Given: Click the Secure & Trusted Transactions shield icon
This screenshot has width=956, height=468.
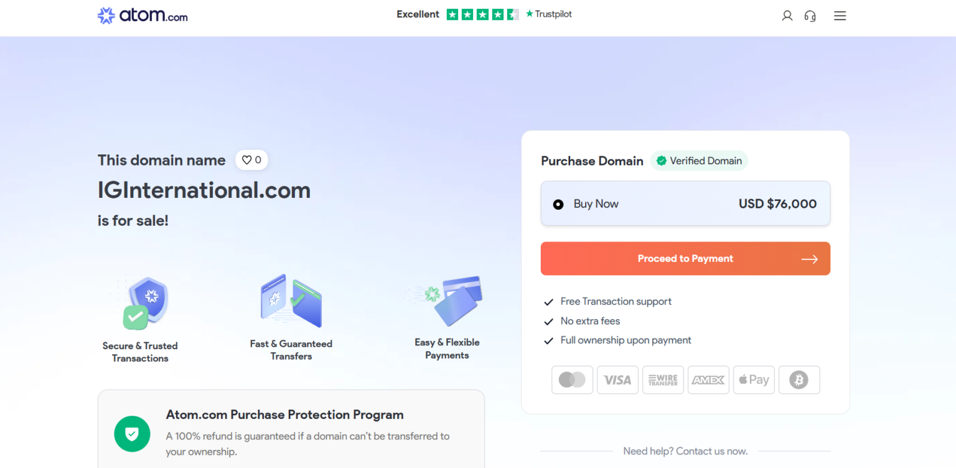Looking at the screenshot, I should (x=144, y=303).
